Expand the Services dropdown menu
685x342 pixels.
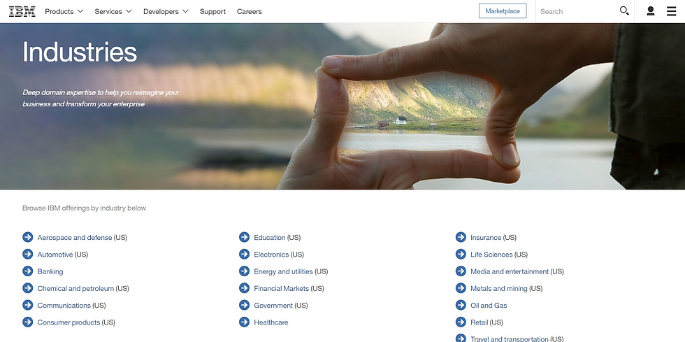pos(113,11)
